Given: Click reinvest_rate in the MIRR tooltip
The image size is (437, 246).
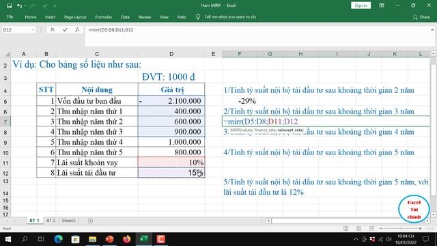Looking at the screenshot, I should 290,131.
